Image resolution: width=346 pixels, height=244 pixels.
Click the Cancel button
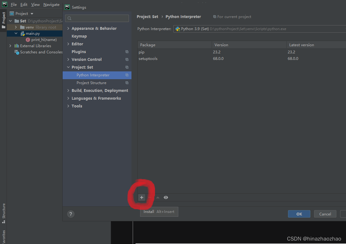325,214
